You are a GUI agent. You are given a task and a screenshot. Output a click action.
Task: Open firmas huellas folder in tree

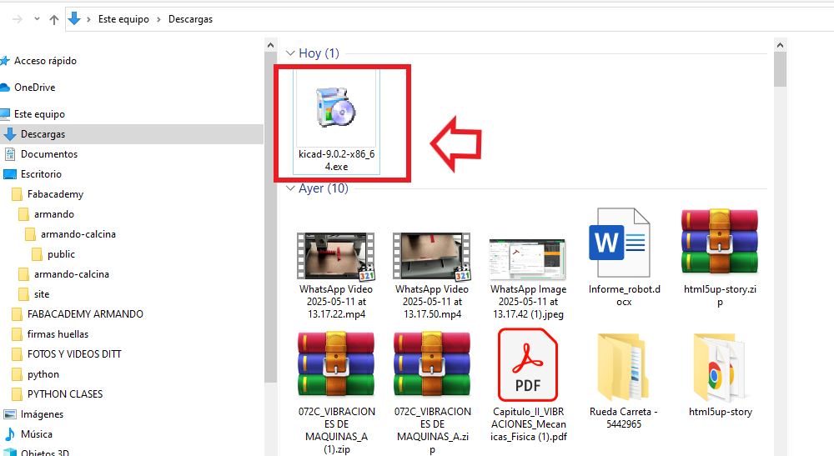[x=58, y=334]
